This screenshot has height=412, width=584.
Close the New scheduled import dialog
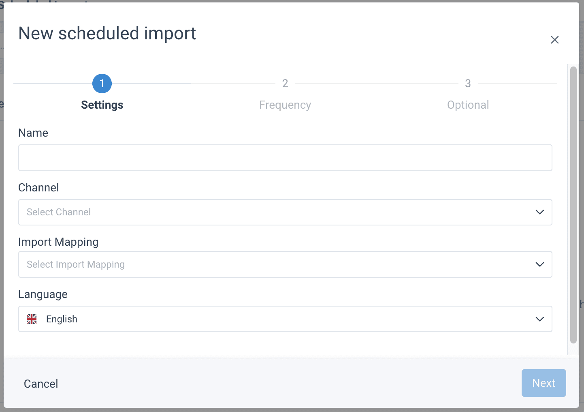click(x=554, y=40)
